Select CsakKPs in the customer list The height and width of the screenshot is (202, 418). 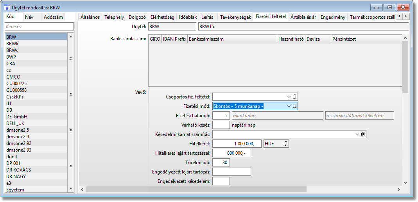pyautogui.click(x=36, y=97)
